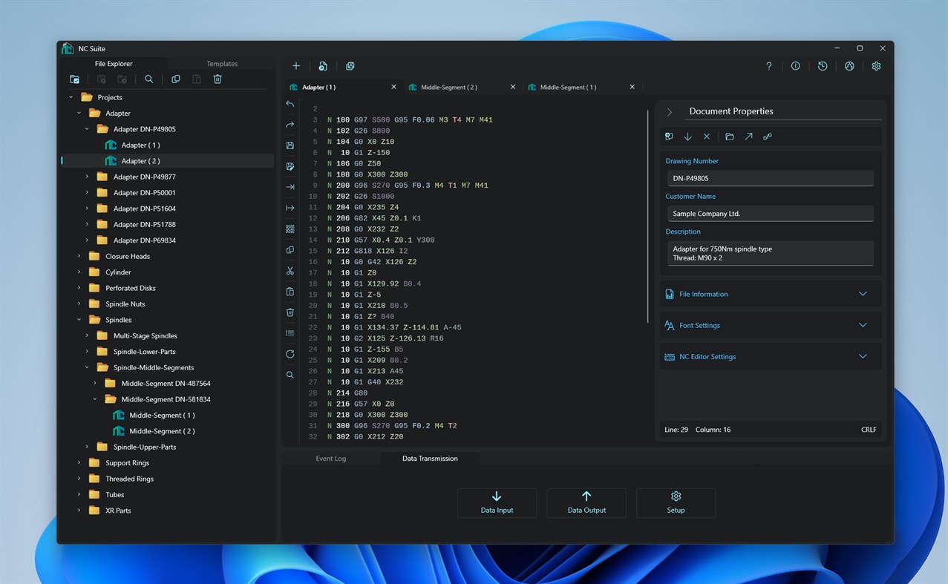Create a new file with plus icon
The image size is (948, 584).
(x=295, y=65)
